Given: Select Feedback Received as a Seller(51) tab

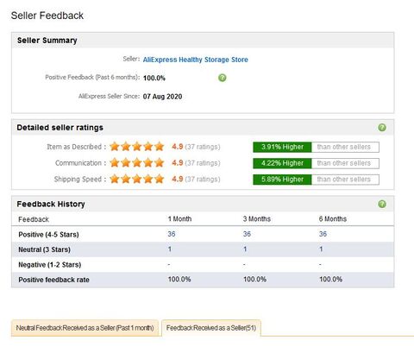Looking at the screenshot, I should click(x=211, y=328).
